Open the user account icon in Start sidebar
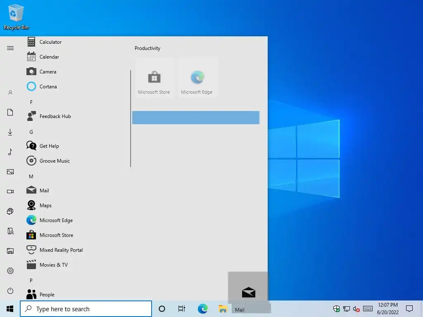The image size is (423, 317). point(10,92)
